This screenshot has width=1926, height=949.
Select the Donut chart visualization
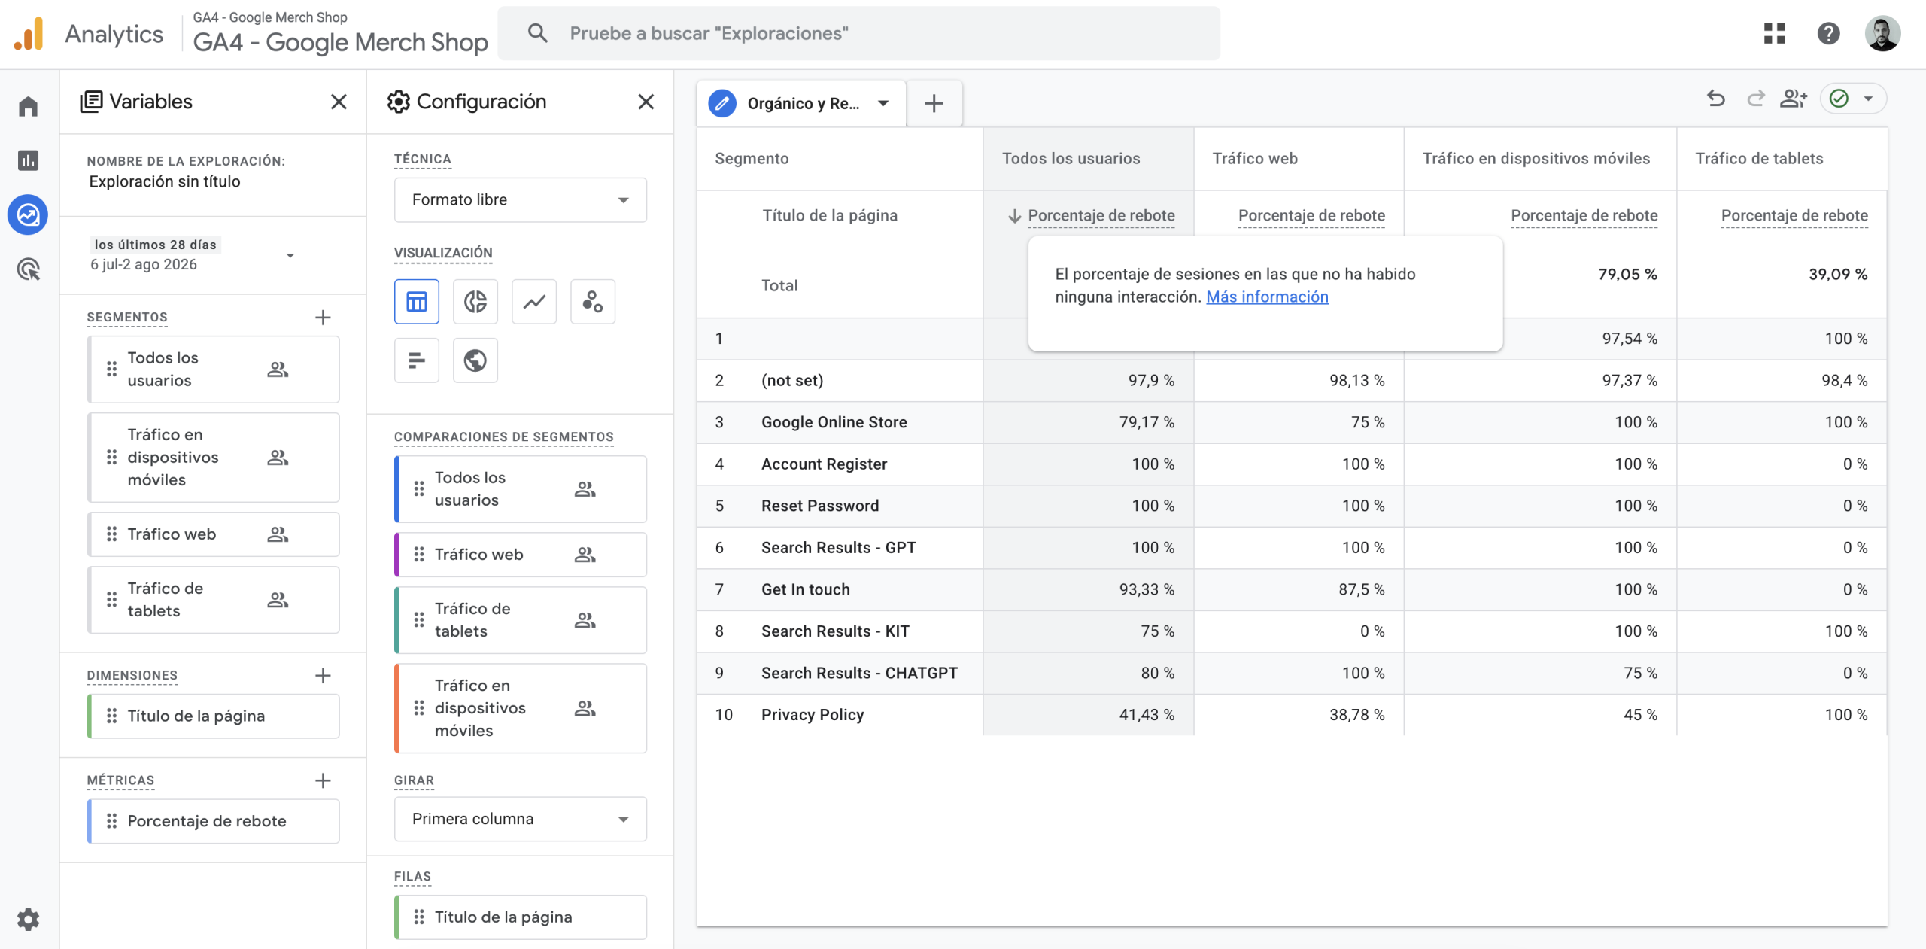pos(475,302)
